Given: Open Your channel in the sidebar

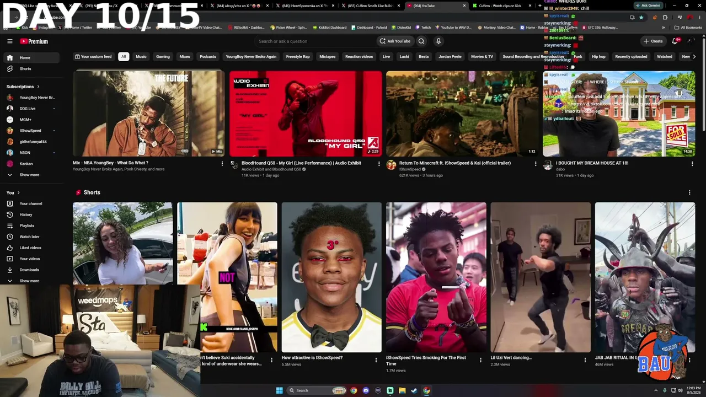Looking at the screenshot, I should click(x=32, y=203).
